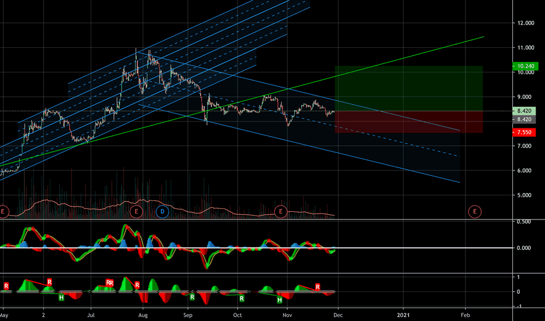Screen dimensions: 545x321
Task: Click the double red "RR" divergence badge
Action: [x=109, y=283]
